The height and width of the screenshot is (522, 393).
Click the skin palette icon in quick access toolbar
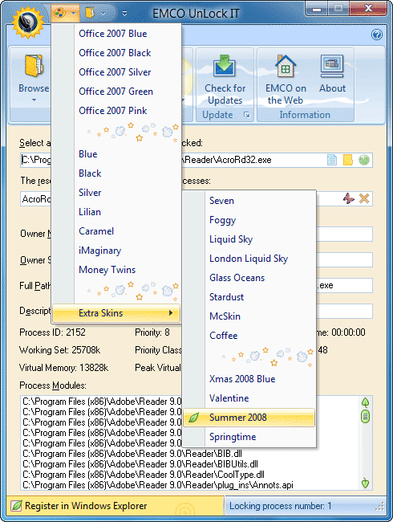[60, 14]
